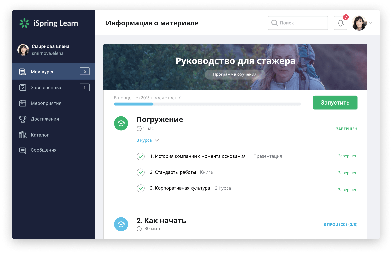Click the 2 Курса type label
The width and height of the screenshot is (392, 254).
223,188
